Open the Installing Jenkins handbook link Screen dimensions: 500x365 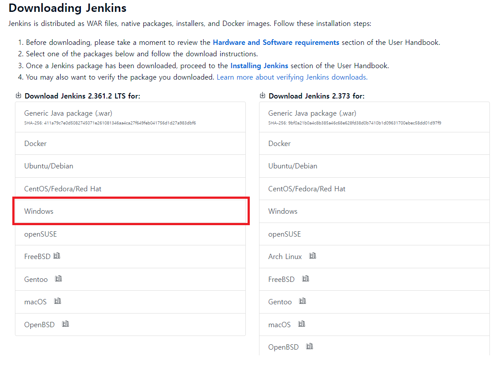259,66
